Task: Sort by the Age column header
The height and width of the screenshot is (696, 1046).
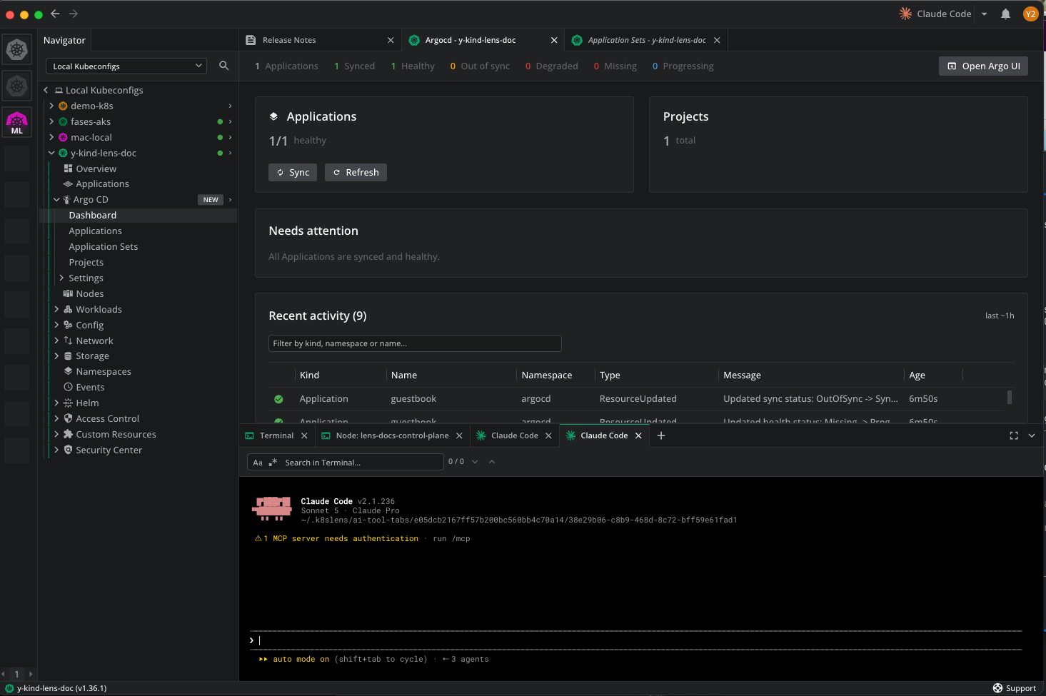Action: (917, 375)
